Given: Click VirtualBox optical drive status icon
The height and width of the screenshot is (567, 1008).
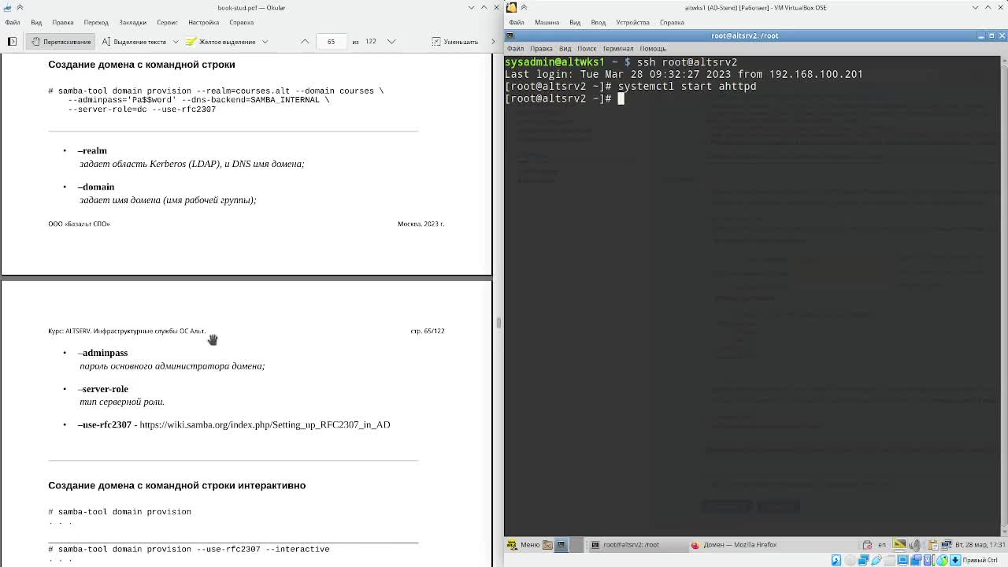Looking at the screenshot, I should point(850,560).
